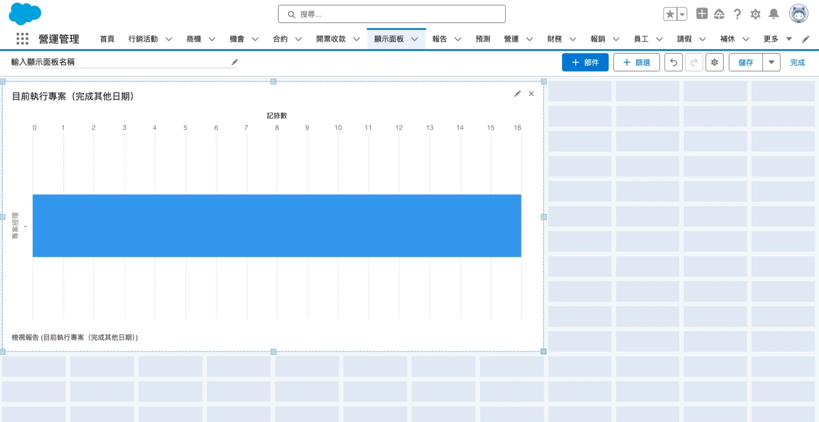
Task: Open the 機會 tab
Action: click(237, 39)
